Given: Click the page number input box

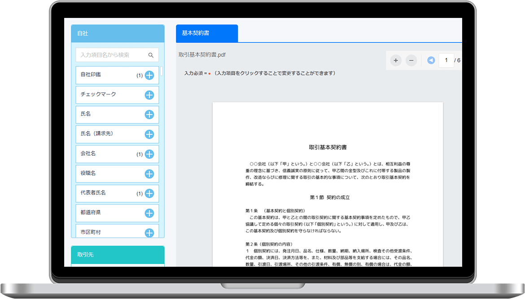Looking at the screenshot, I should pyautogui.click(x=446, y=60).
